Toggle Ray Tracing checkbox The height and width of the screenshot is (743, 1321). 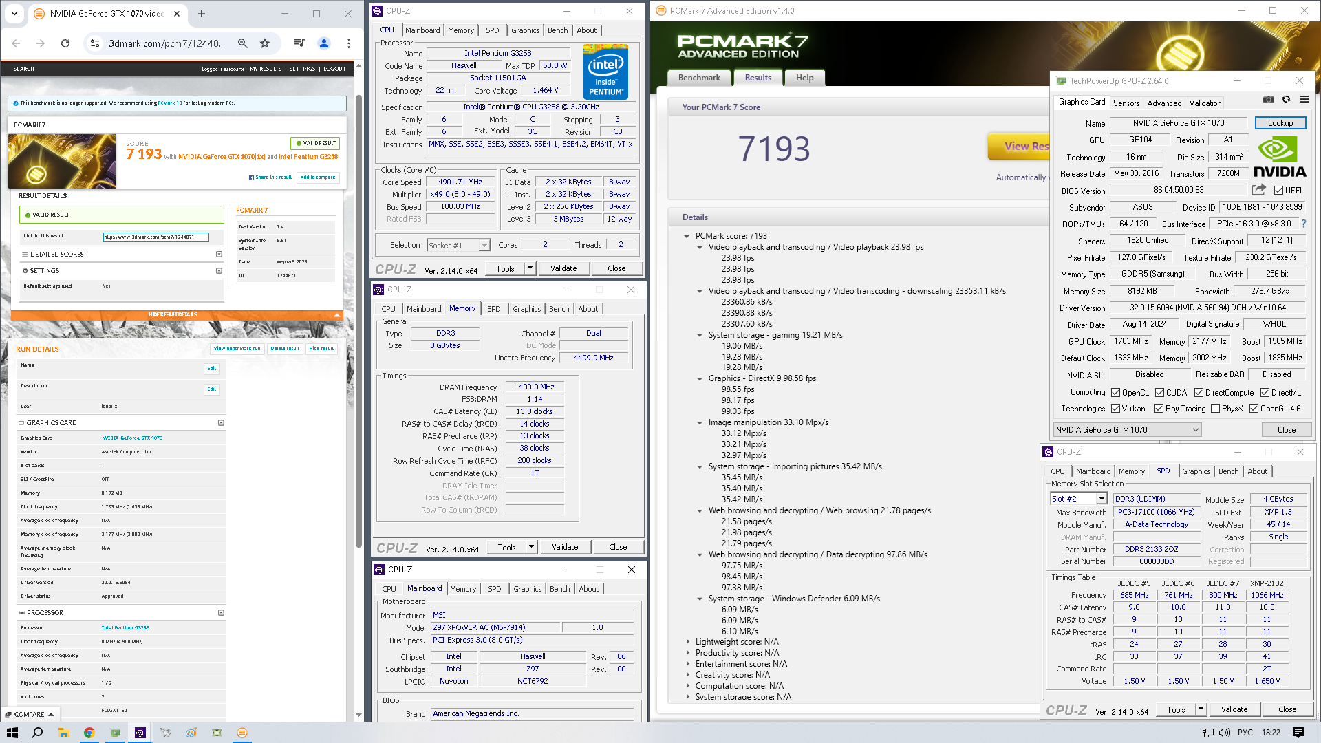pos(1159,409)
